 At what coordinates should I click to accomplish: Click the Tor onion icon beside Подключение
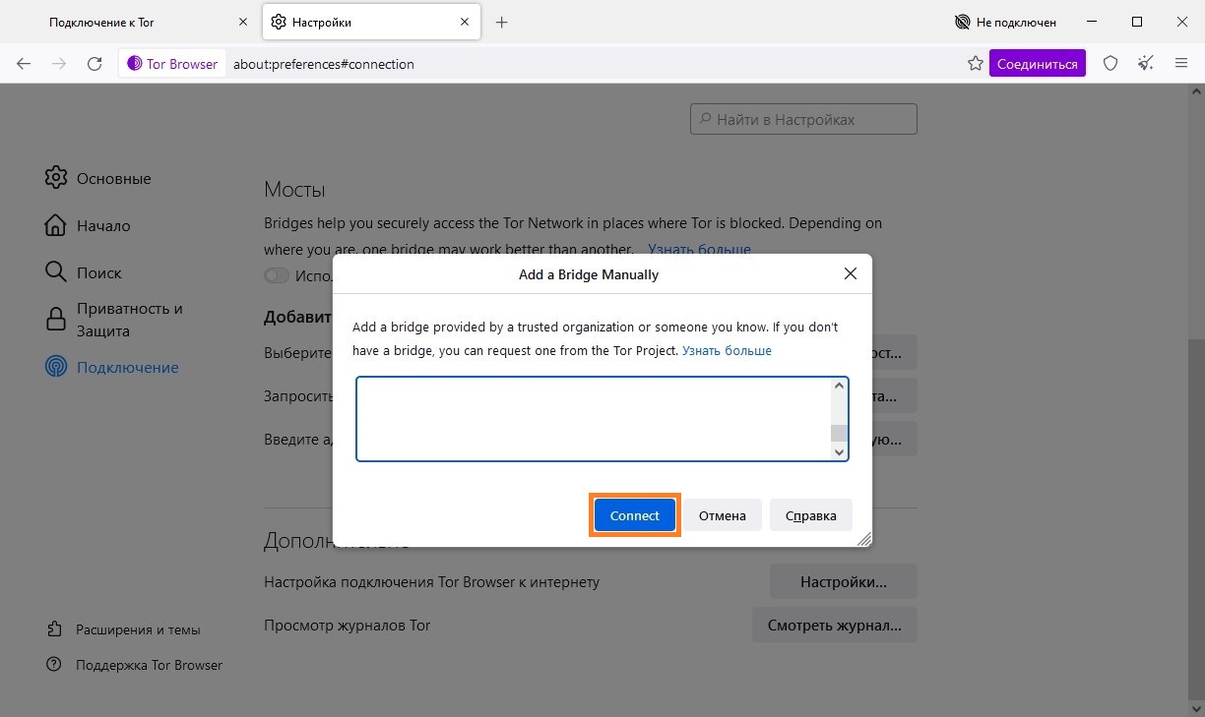[x=56, y=367]
